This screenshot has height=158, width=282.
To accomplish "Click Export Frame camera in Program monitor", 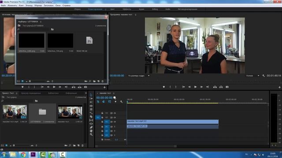I will 227,87.
